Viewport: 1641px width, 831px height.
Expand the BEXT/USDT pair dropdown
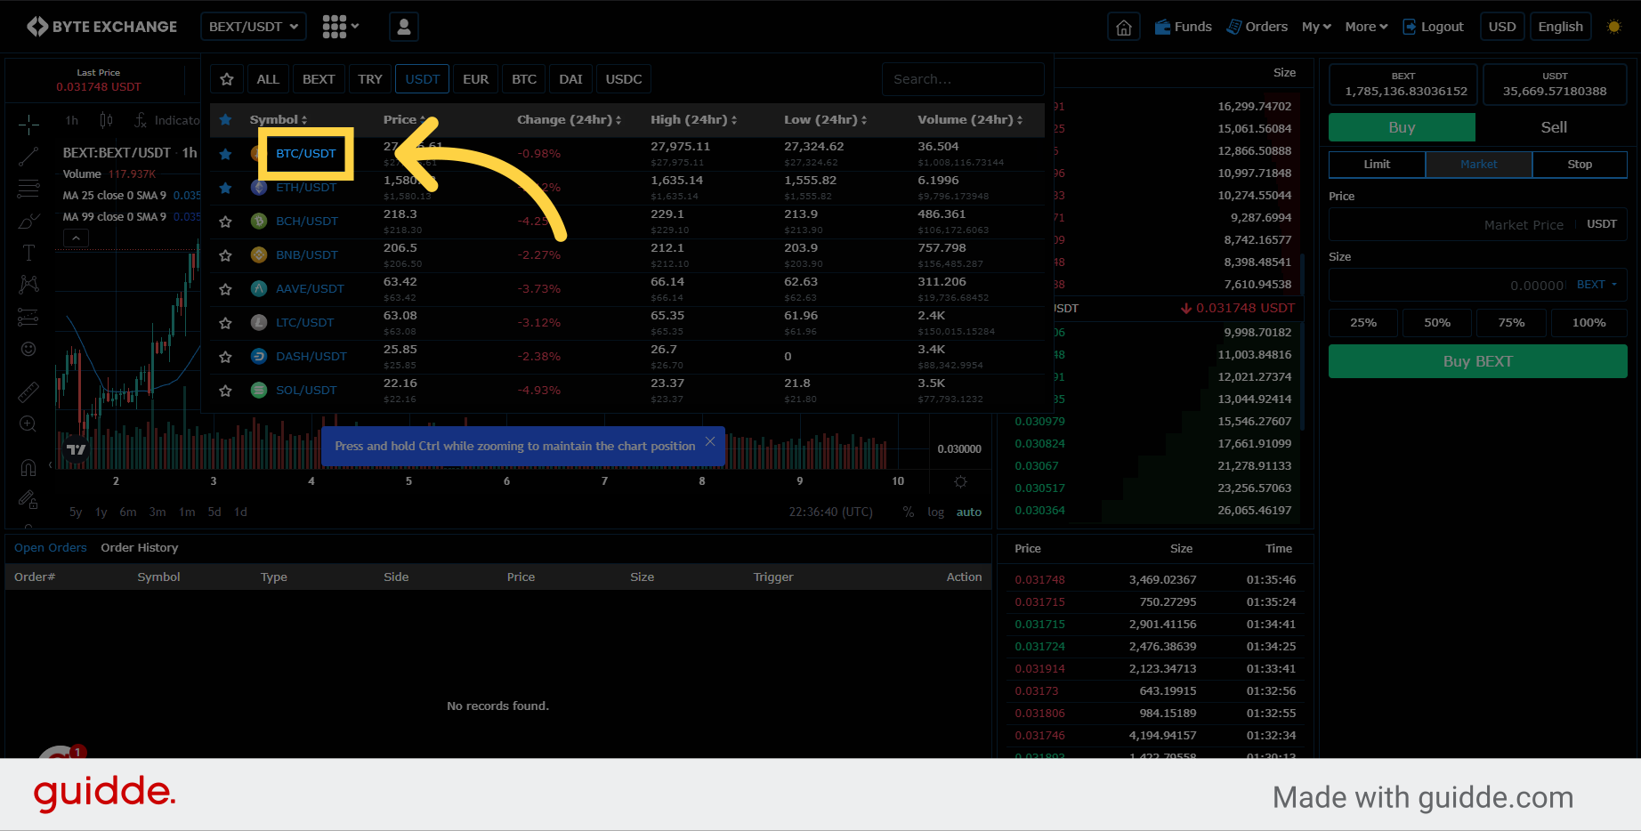tap(254, 27)
